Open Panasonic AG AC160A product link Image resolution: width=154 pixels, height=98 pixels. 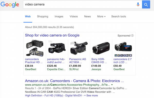[78, 61]
